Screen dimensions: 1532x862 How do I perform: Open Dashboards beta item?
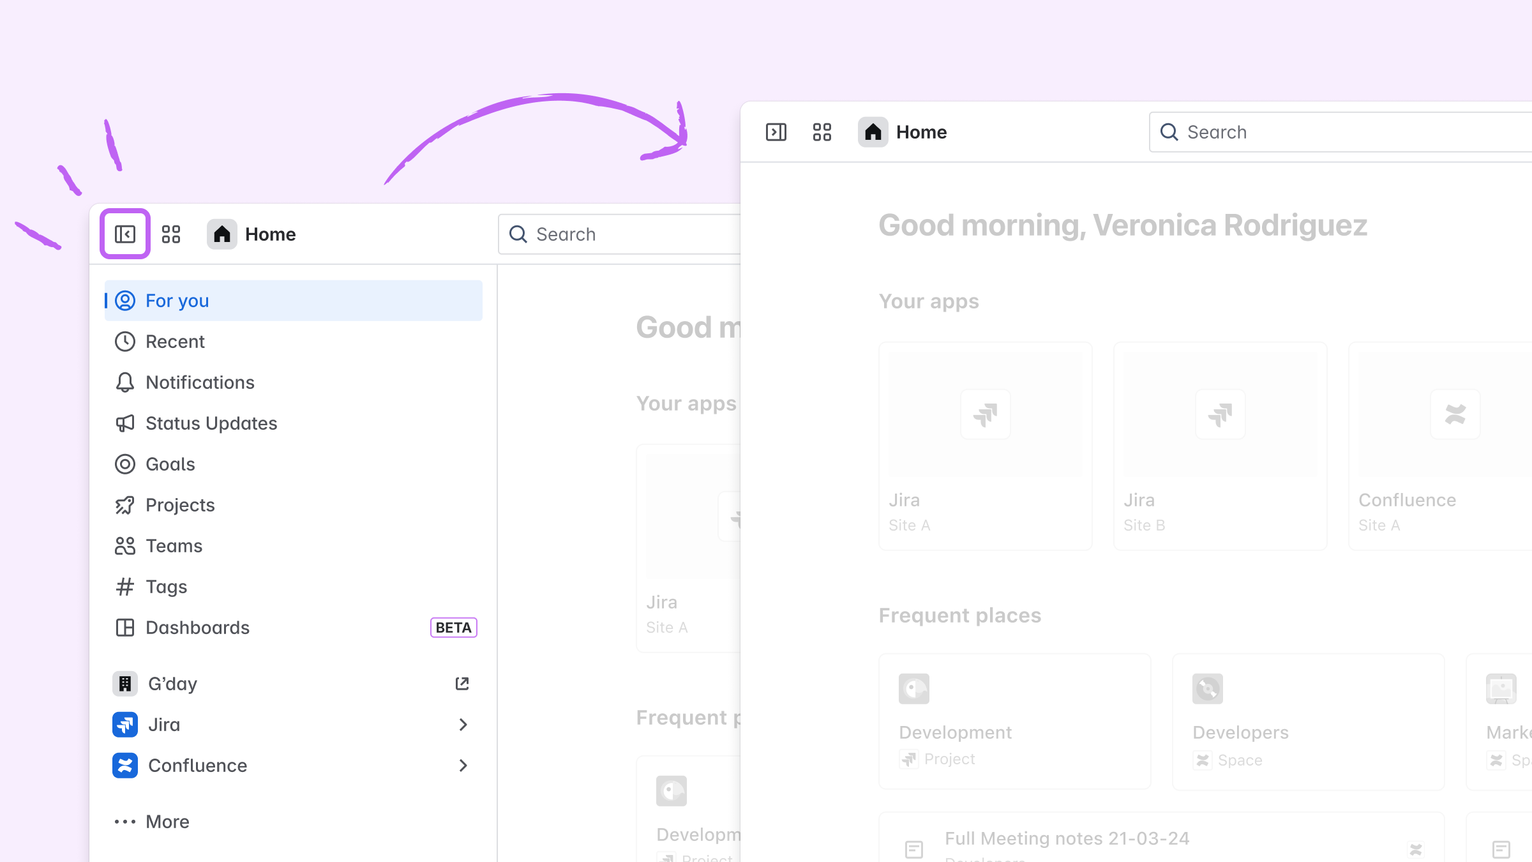[197, 628]
